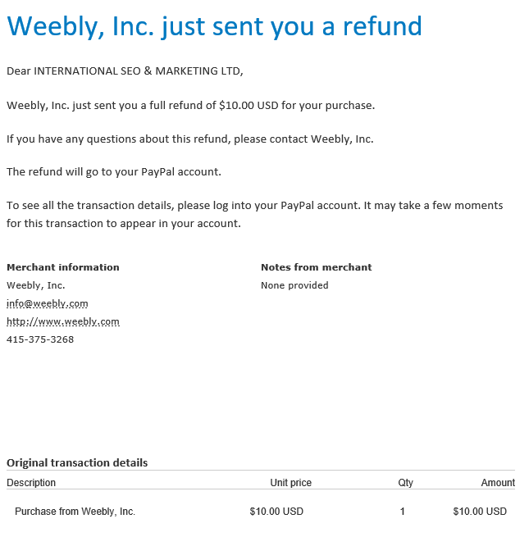This screenshot has height=537, width=529.
Task: Click the 'Original transaction details' heading
Action: click(77, 462)
